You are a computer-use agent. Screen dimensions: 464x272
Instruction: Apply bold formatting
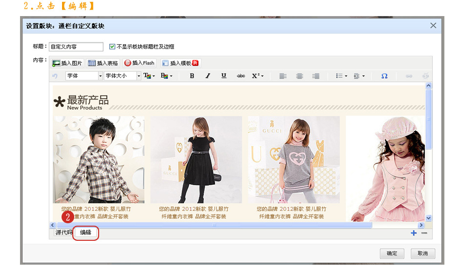pos(192,76)
